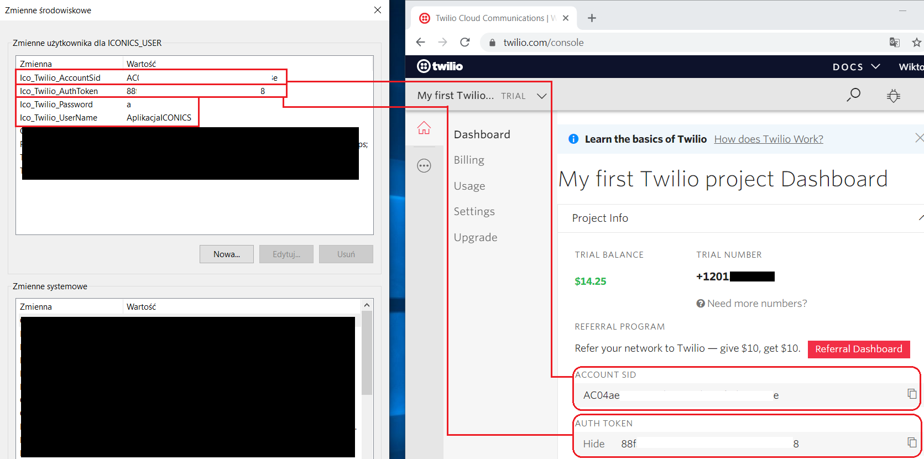Bookmark this page with the star icon

click(x=916, y=43)
